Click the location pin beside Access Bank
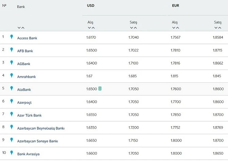The image size is (228, 163). tap(12, 37)
